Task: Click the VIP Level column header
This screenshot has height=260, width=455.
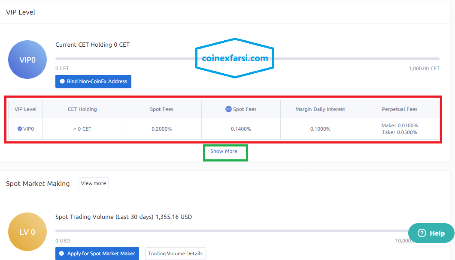Action: tap(26, 109)
